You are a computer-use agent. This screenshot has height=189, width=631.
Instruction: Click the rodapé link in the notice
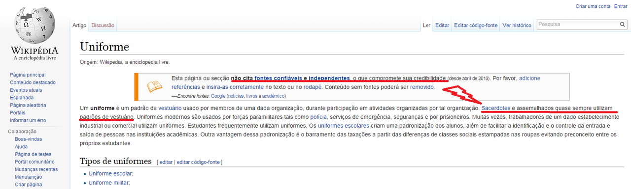click(x=313, y=87)
